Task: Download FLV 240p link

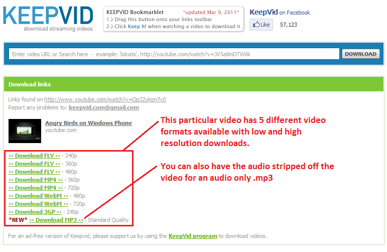Action: pos(34,156)
